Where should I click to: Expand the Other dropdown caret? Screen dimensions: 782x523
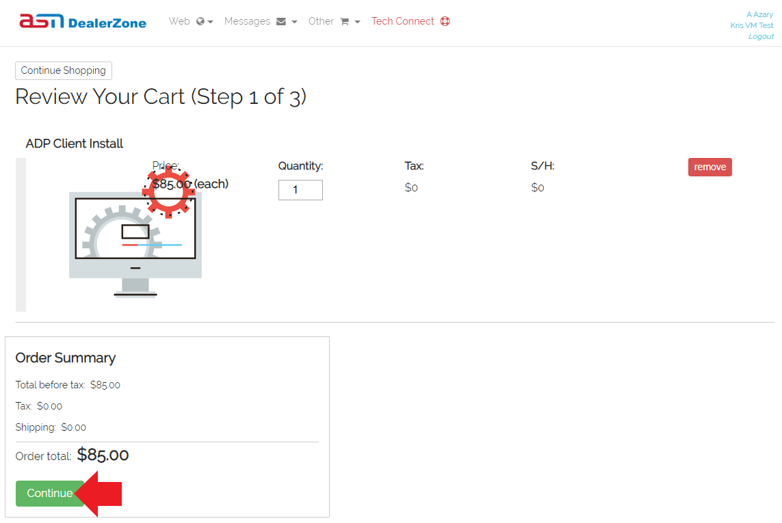tap(357, 22)
